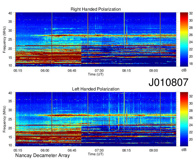Click the 09:00 tick label on top plot

pos(154,71)
